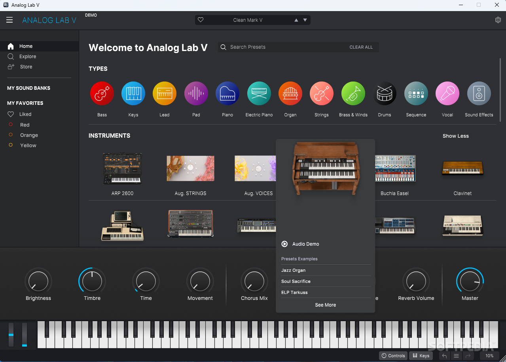Select the Piano type icon

[227, 93]
